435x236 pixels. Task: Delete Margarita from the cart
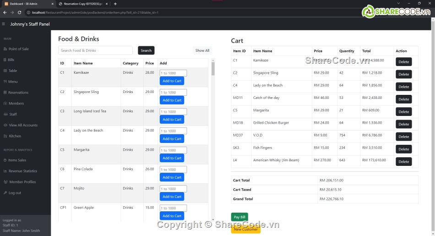click(403, 112)
